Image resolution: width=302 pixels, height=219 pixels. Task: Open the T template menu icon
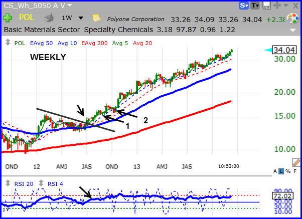click(255, 6)
